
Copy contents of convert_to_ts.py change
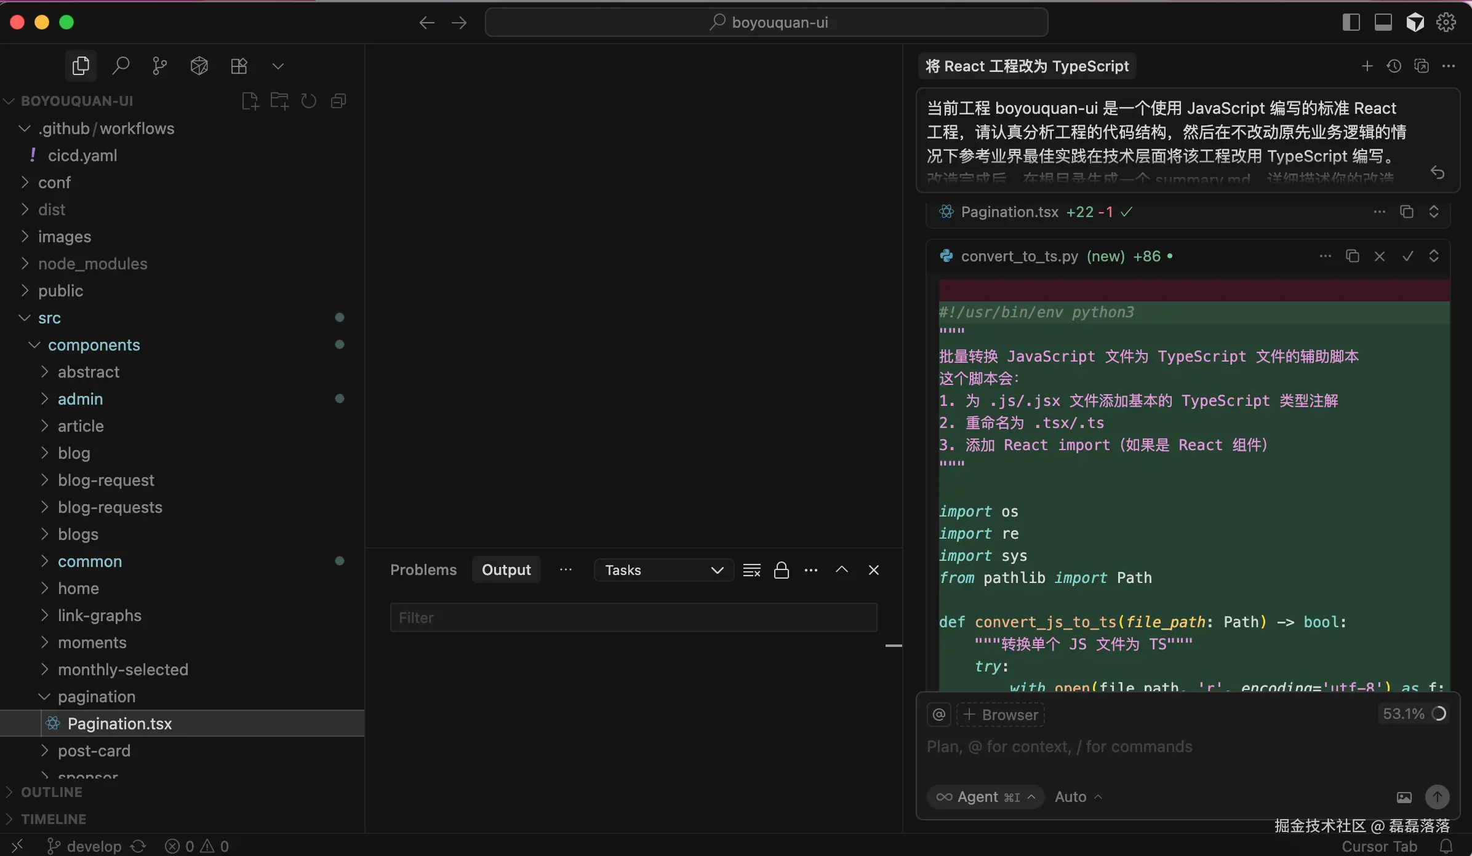[1352, 256]
